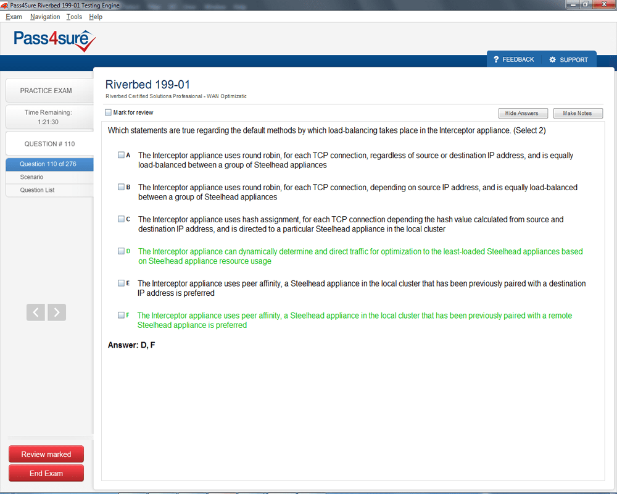
Task: Open the Help menu
Action: pos(96,17)
